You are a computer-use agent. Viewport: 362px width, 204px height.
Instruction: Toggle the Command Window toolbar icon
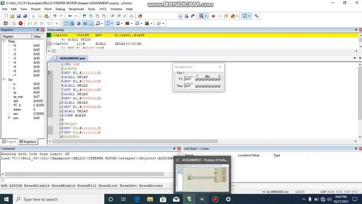pos(66,23)
